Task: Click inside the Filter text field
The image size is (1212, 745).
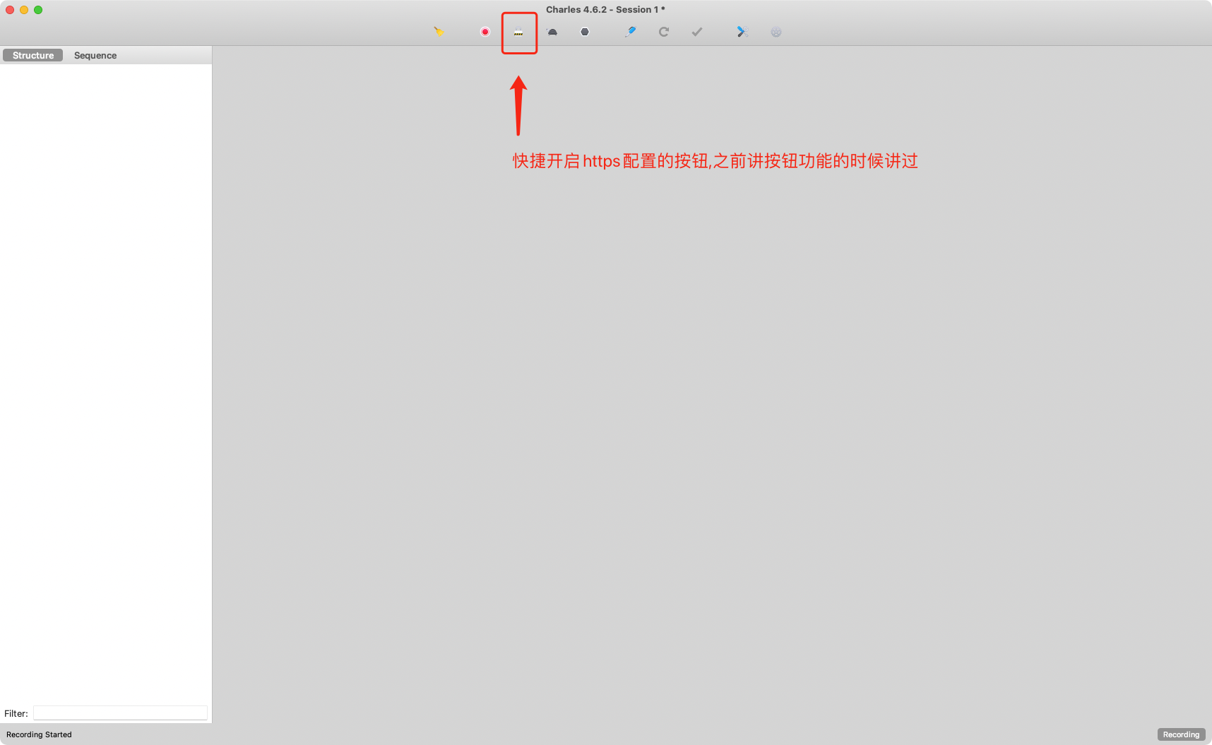Action: [120, 713]
